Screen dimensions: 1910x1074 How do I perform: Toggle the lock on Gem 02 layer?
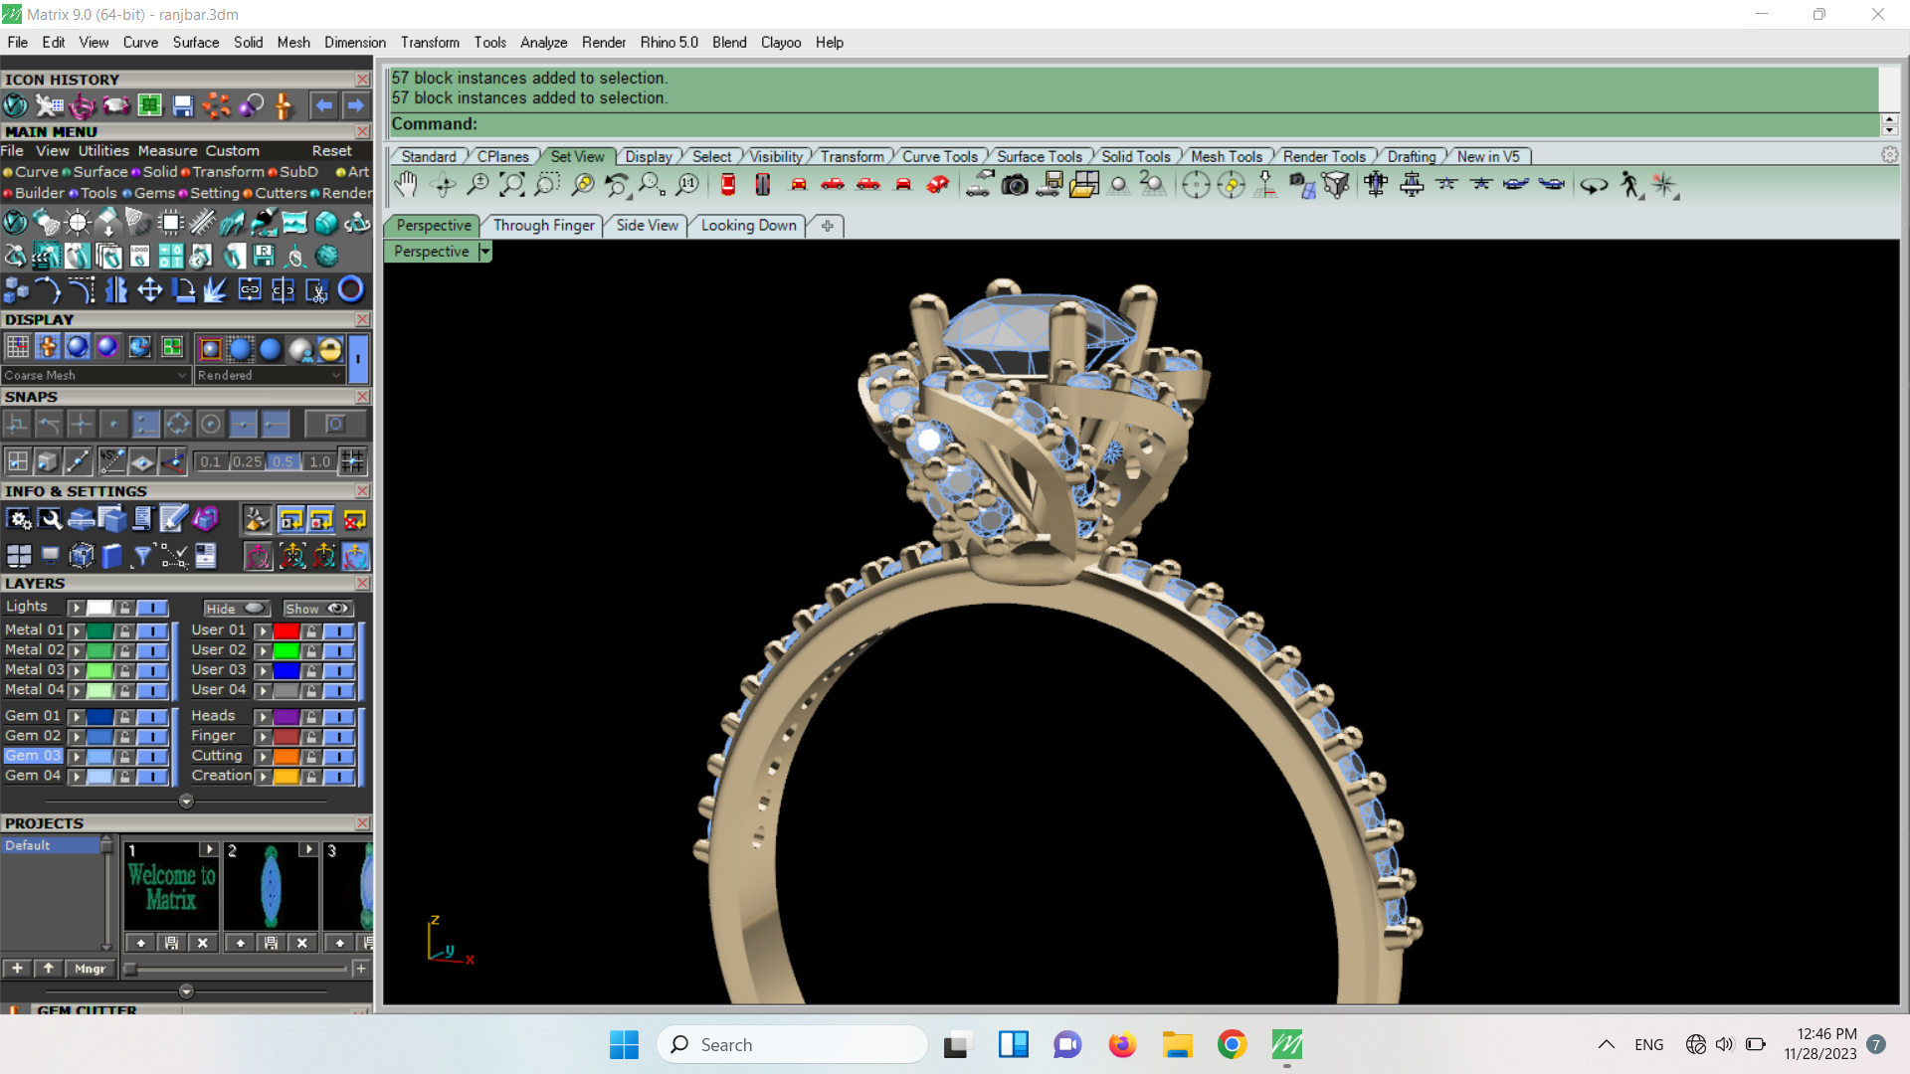coord(125,737)
